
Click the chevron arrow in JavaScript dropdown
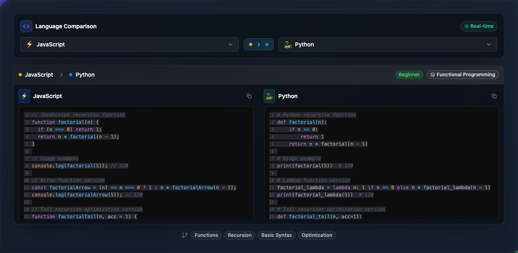pyautogui.click(x=230, y=44)
